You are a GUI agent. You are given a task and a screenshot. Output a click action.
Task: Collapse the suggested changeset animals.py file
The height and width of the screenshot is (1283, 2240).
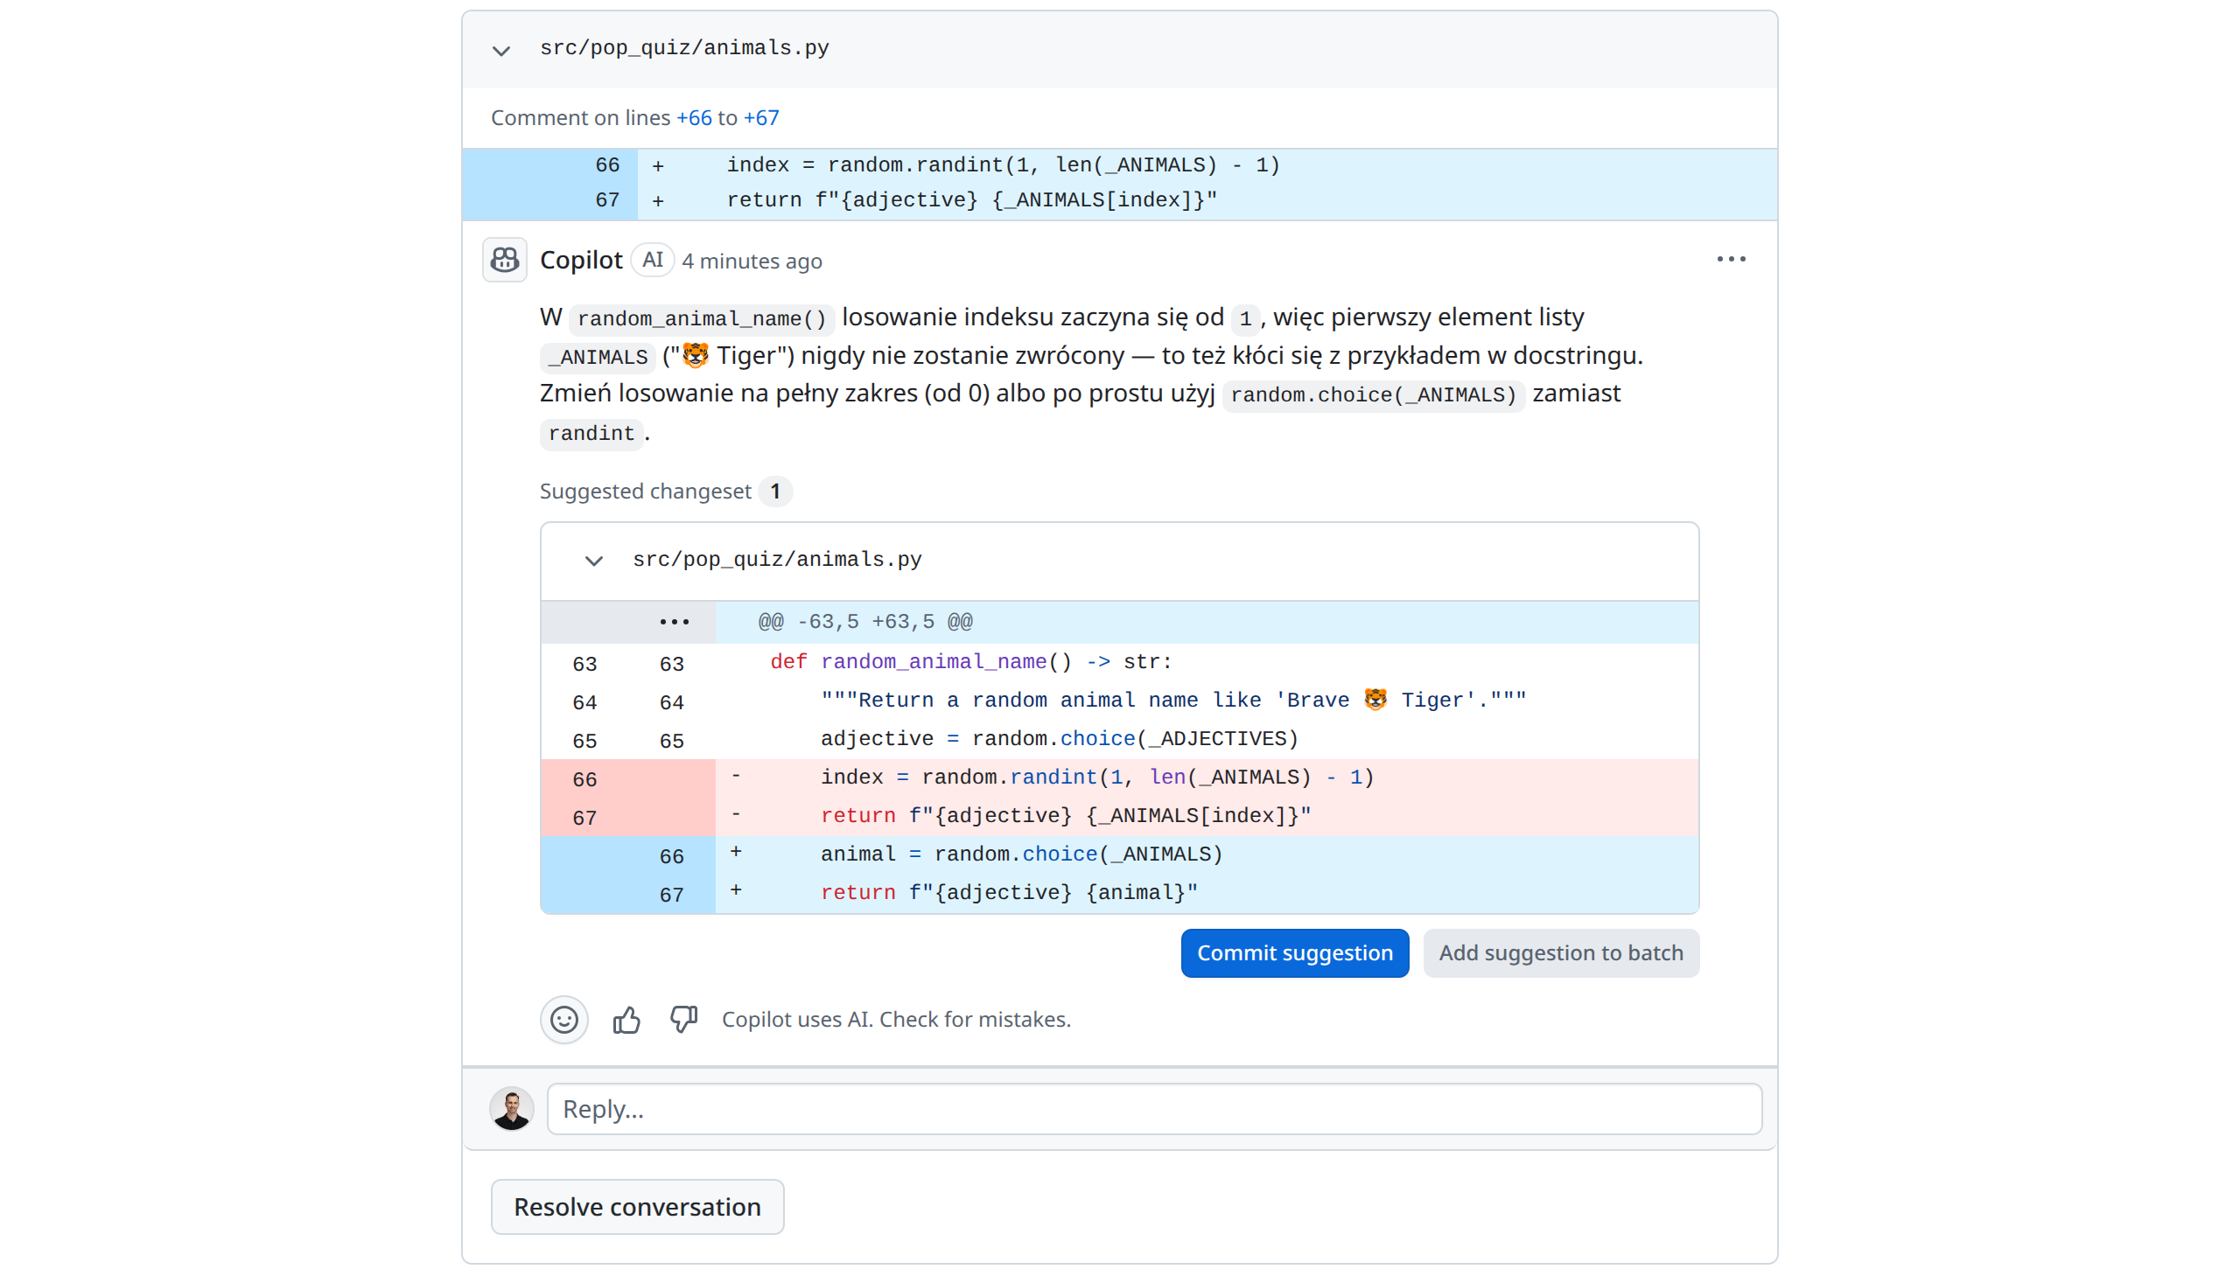tap(593, 561)
